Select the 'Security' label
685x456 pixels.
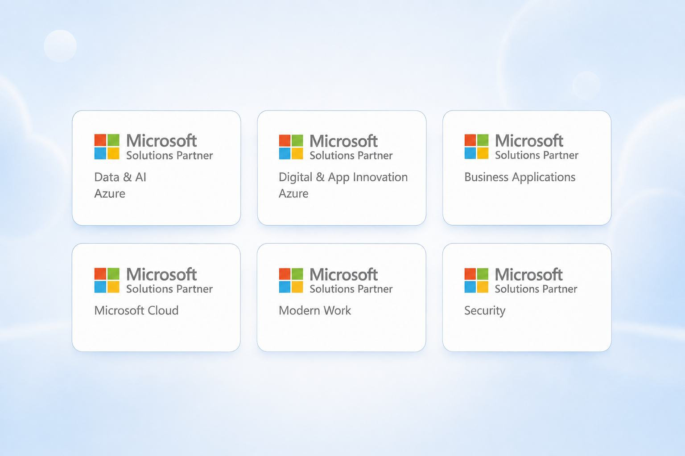pos(485,311)
